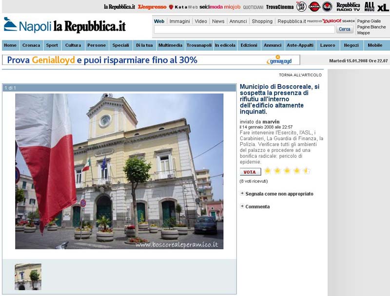Click arrow icon beside Segnala come non appropriato
Image resolution: width=390 pixels, height=296 pixels.
242,193
